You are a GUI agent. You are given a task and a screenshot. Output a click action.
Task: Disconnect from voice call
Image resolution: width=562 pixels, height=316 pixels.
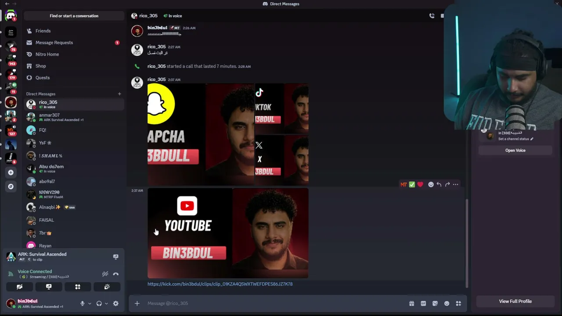tap(115, 274)
